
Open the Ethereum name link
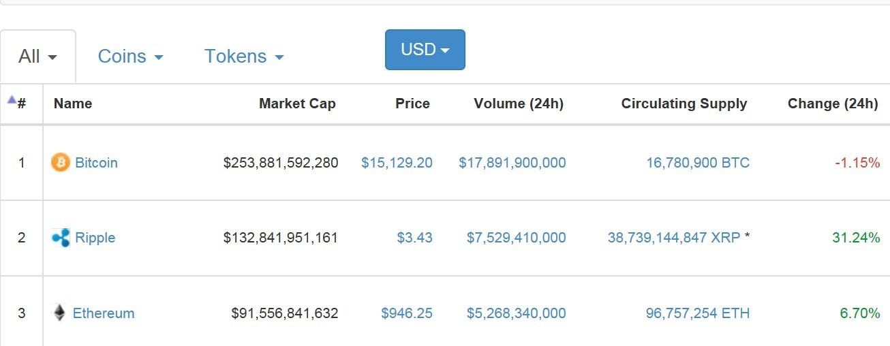click(104, 313)
